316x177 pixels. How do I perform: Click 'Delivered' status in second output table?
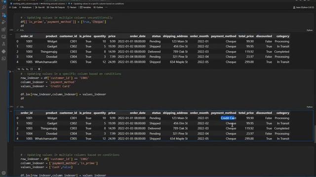pos(154,128)
